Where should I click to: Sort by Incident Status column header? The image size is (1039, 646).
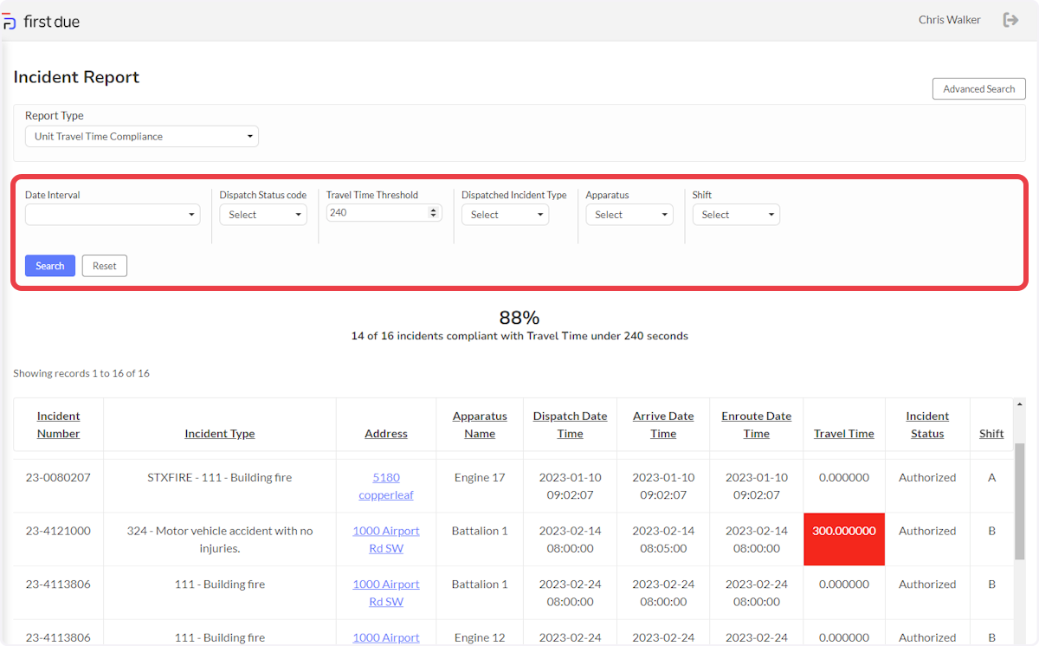pyautogui.click(x=927, y=425)
